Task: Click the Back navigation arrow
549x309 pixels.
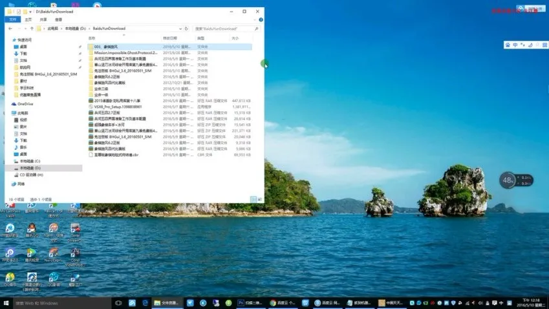Action: 10,29
